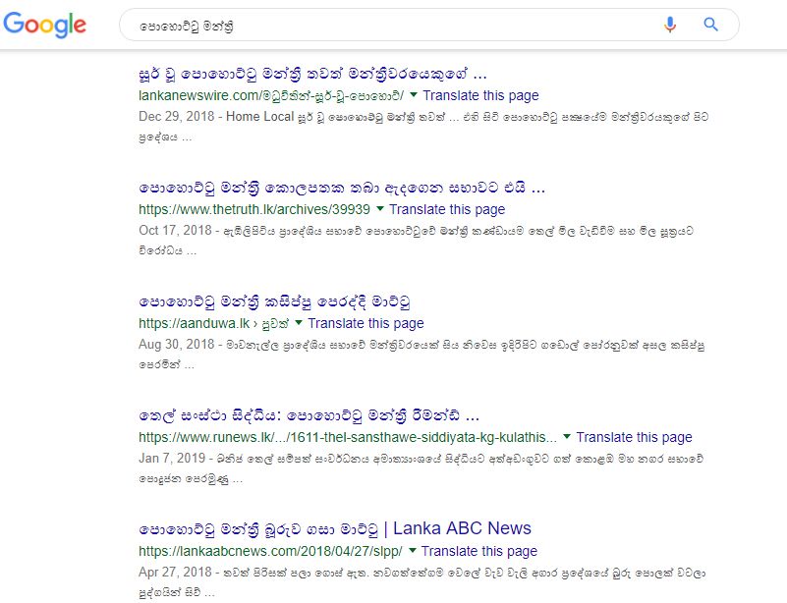Translate the thetruth.lk archives page
The image size is (787, 603).
pyautogui.click(x=447, y=209)
